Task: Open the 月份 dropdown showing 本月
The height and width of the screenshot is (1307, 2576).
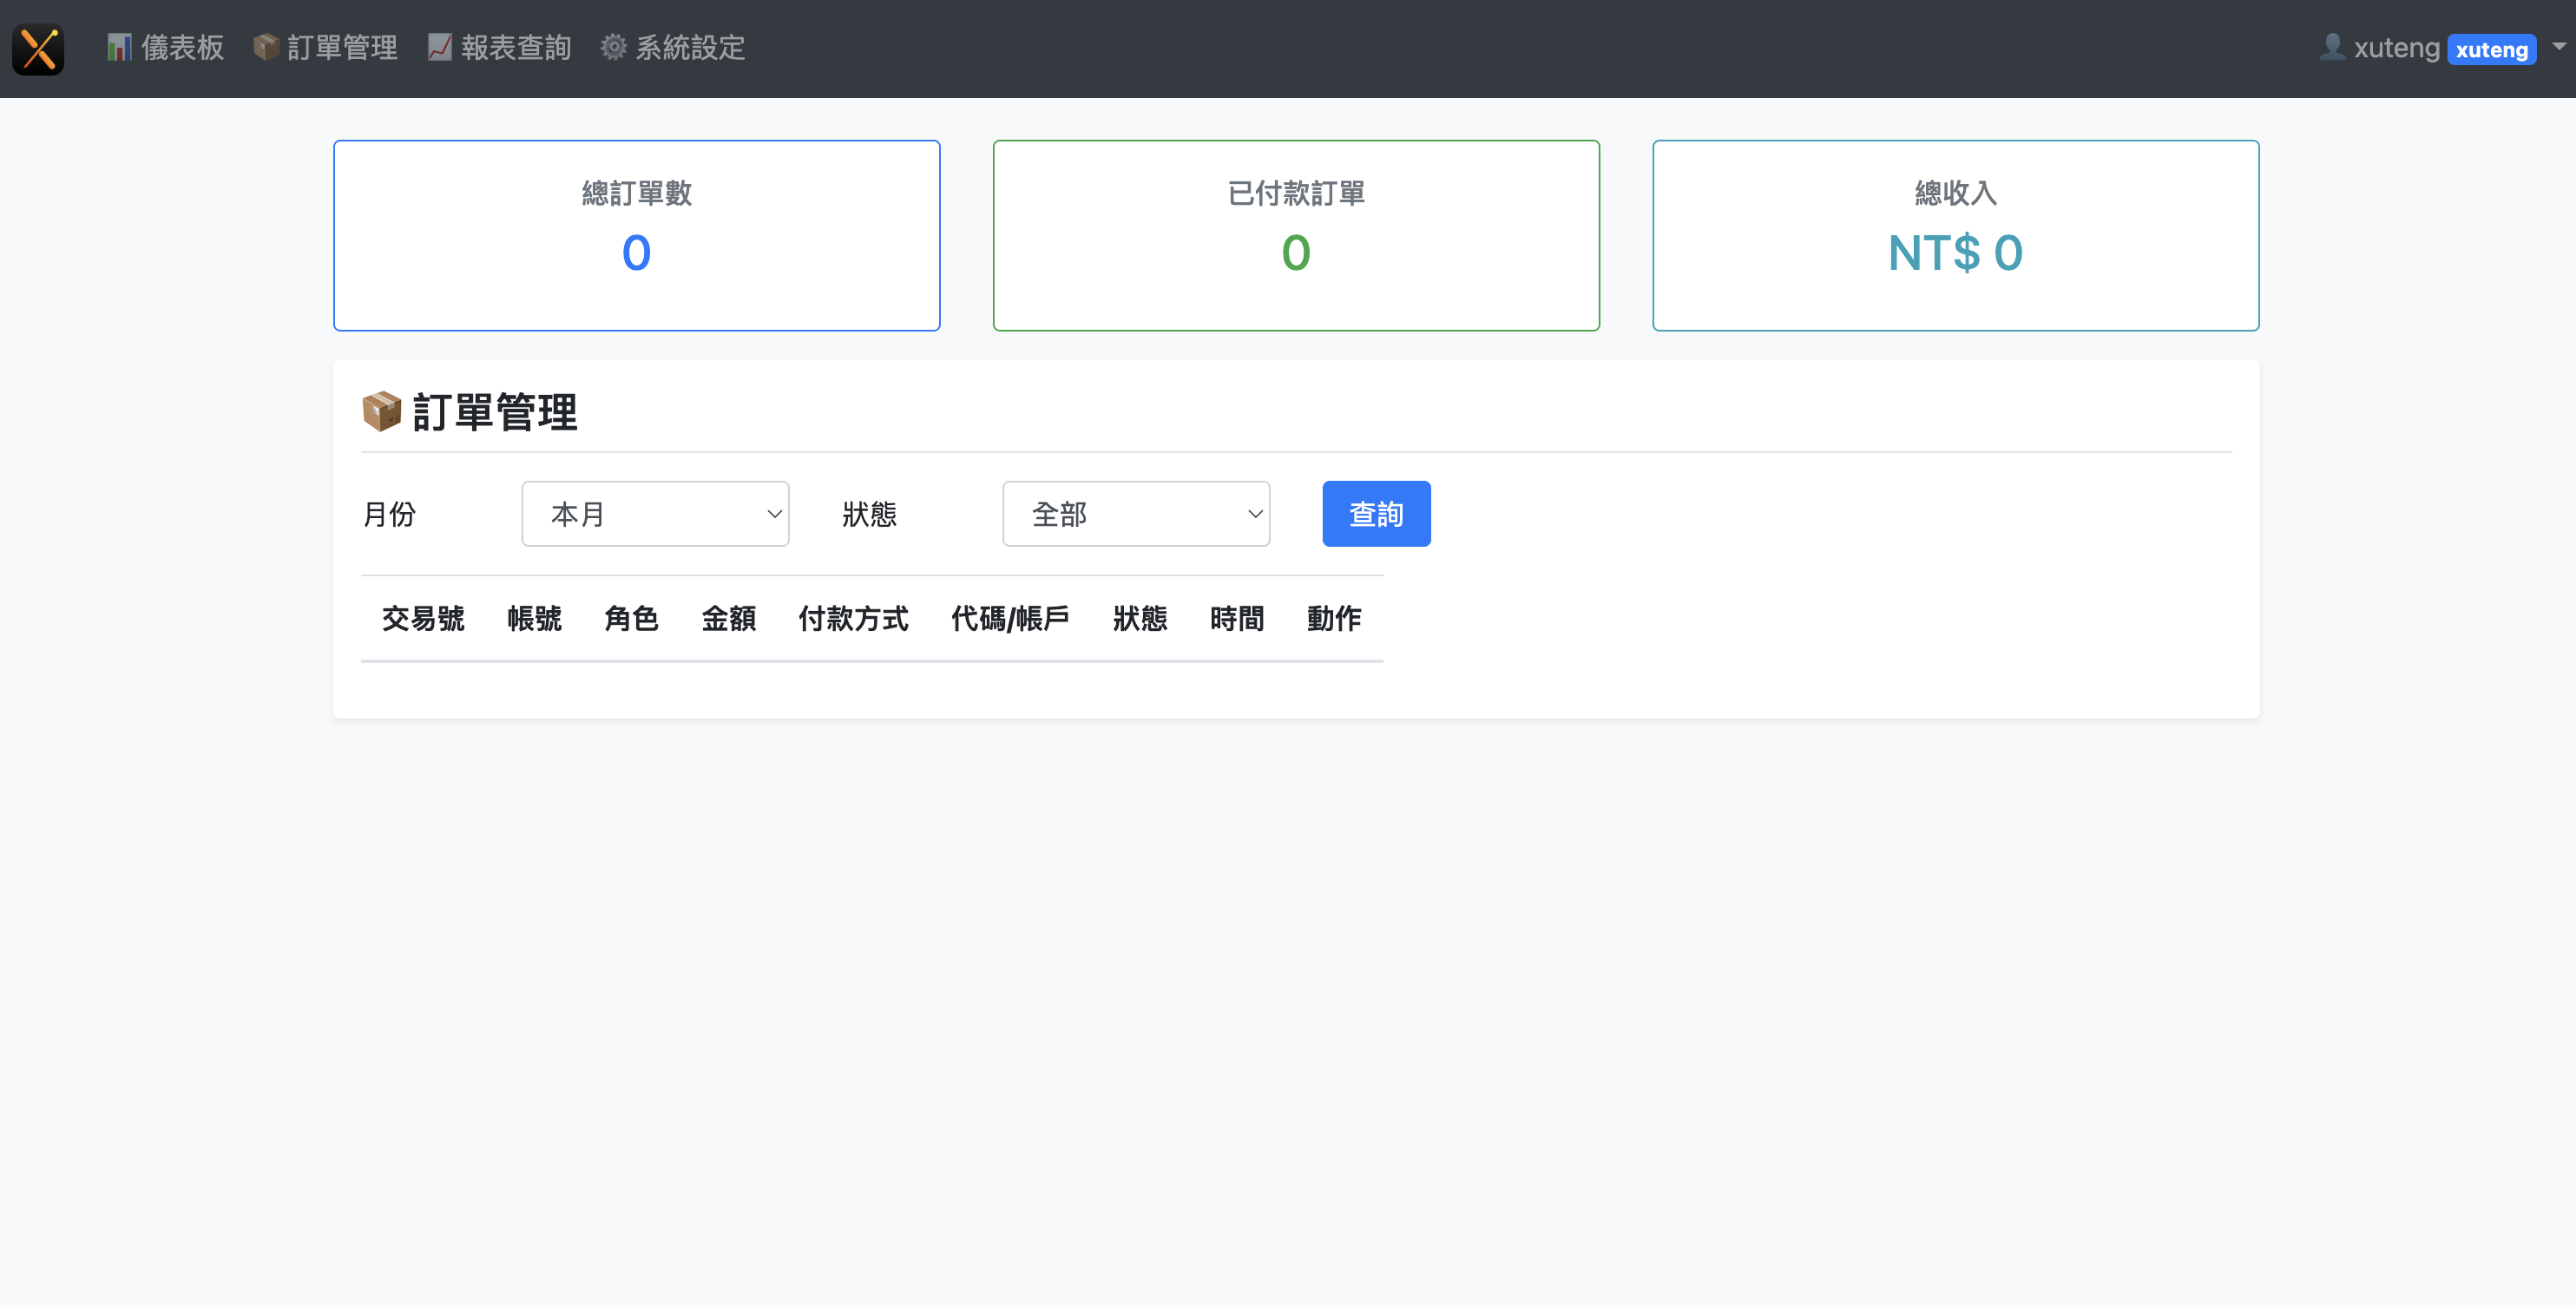Action: click(655, 513)
